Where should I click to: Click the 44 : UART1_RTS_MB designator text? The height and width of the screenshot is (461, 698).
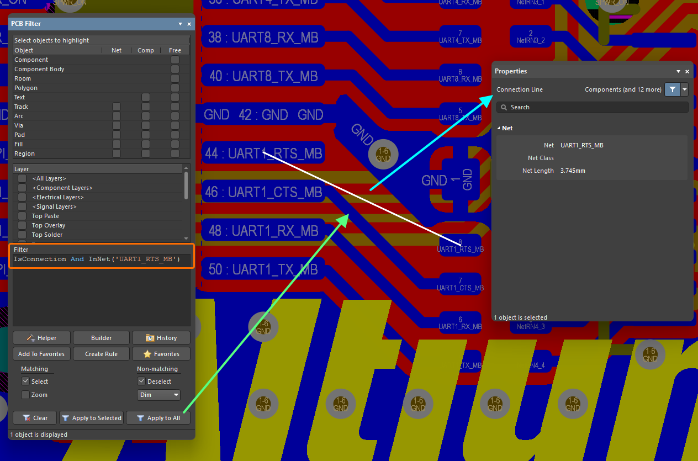coord(263,153)
